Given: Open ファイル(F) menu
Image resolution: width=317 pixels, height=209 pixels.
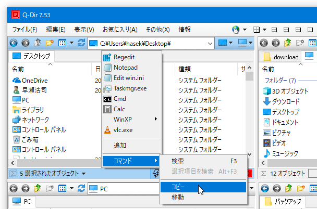Looking at the screenshot, I should click(25, 30).
